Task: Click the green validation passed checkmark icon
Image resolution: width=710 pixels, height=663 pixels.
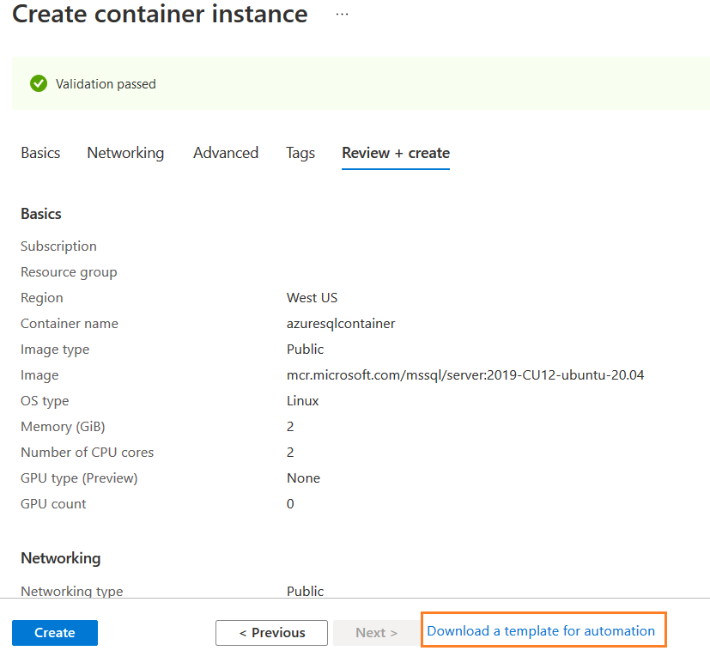Action: (x=38, y=83)
